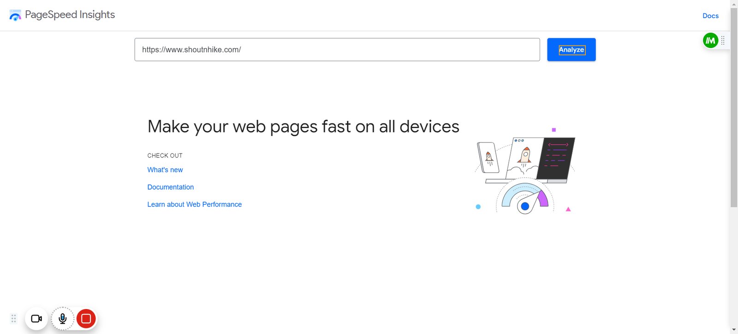Click the dark code window illustration

[556, 158]
